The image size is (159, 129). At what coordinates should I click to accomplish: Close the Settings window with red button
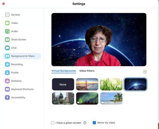click(x=4, y=4)
